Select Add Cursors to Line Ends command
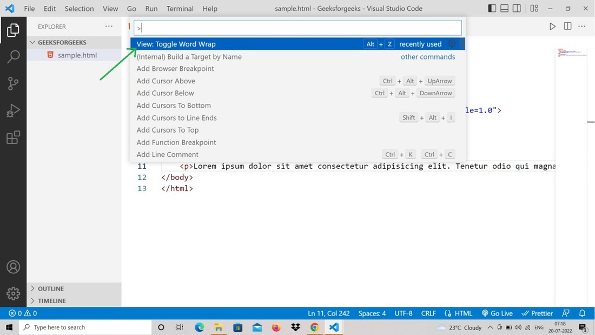 (x=297, y=118)
